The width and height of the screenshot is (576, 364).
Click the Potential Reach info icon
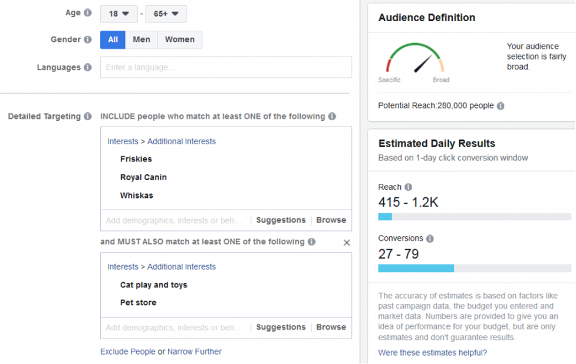[x=501, y=106]
